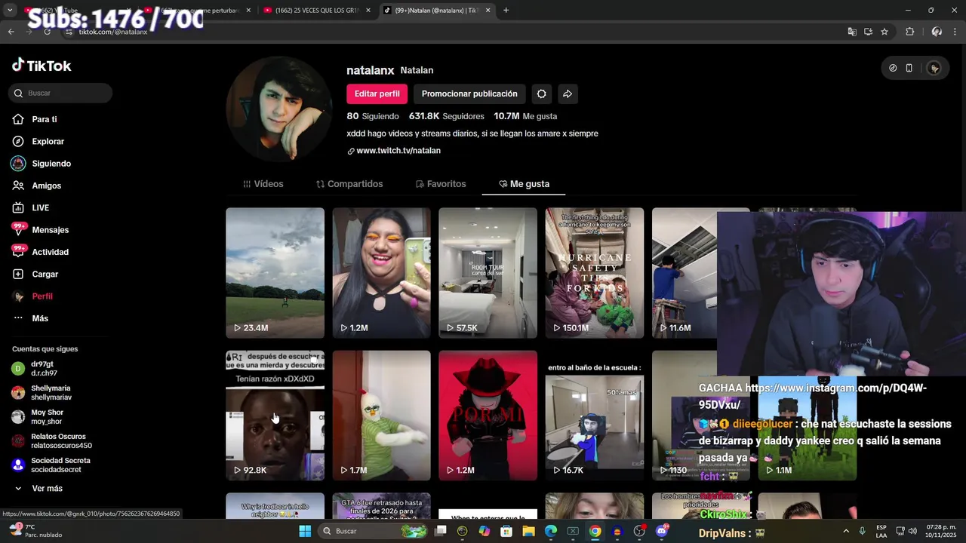Open the Relatos Oscuros followed account

(51, 440)
